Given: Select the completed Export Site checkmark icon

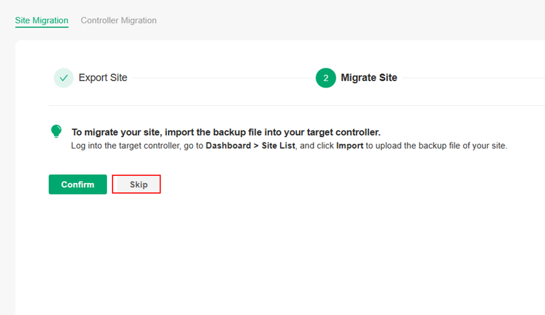Looking at the screenshot, I should (64, 78).
